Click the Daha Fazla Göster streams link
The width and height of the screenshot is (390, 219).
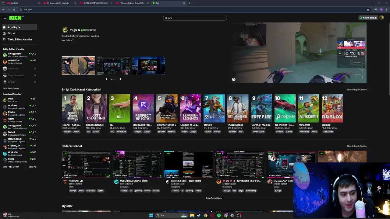click(x=214, y=198)
